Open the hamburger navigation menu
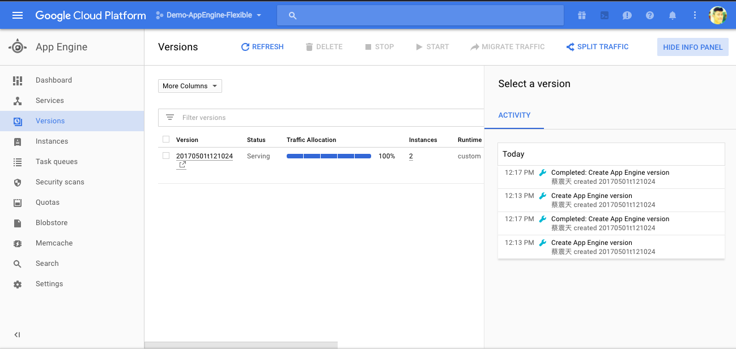Image resolution: width=736 pixels, height=349 pixels. [x=18, y=15]
